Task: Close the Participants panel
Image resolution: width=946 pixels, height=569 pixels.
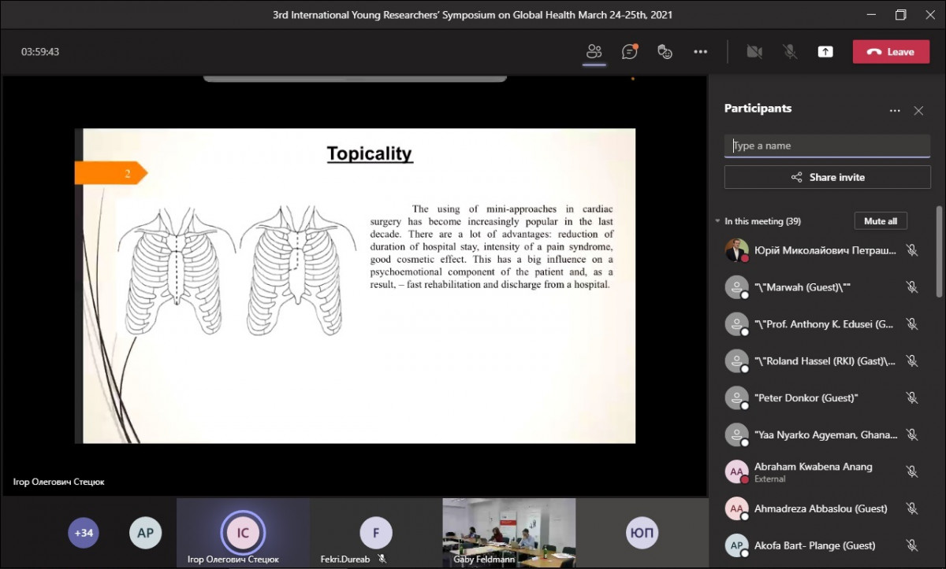Action: coord(918,111)
